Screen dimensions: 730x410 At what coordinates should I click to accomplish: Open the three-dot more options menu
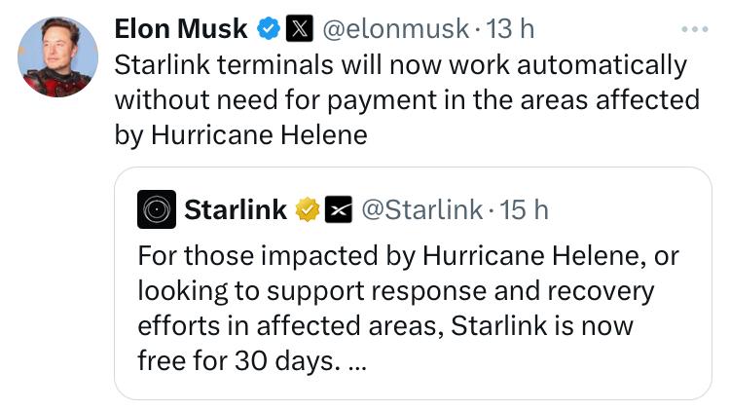tap(695, 29)
